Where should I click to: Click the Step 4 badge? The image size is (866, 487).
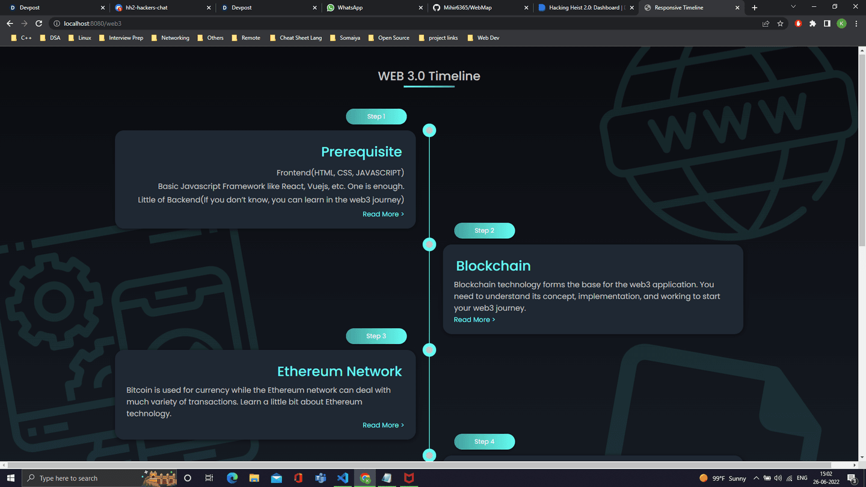click(485, 442)
